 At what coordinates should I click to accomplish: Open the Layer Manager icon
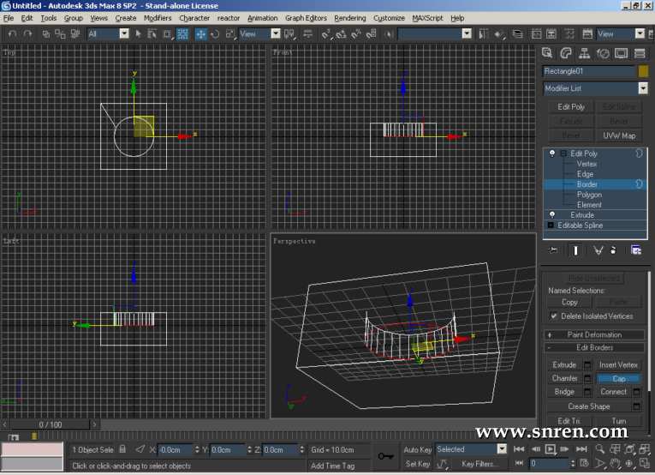(x=517, y=34)
